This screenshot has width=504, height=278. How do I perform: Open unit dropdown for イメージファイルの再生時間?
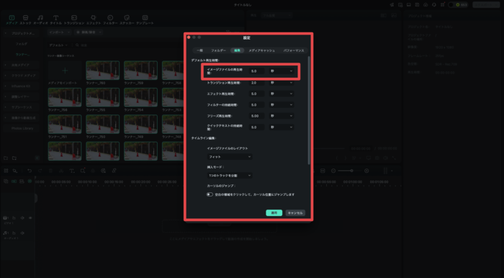(282, 71)
